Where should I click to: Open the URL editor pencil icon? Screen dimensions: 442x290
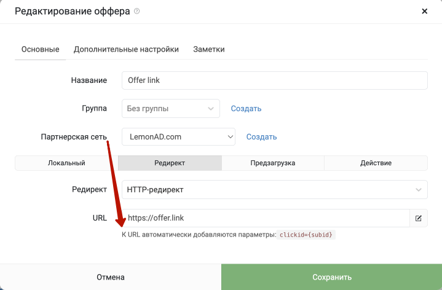pos(418,218)
